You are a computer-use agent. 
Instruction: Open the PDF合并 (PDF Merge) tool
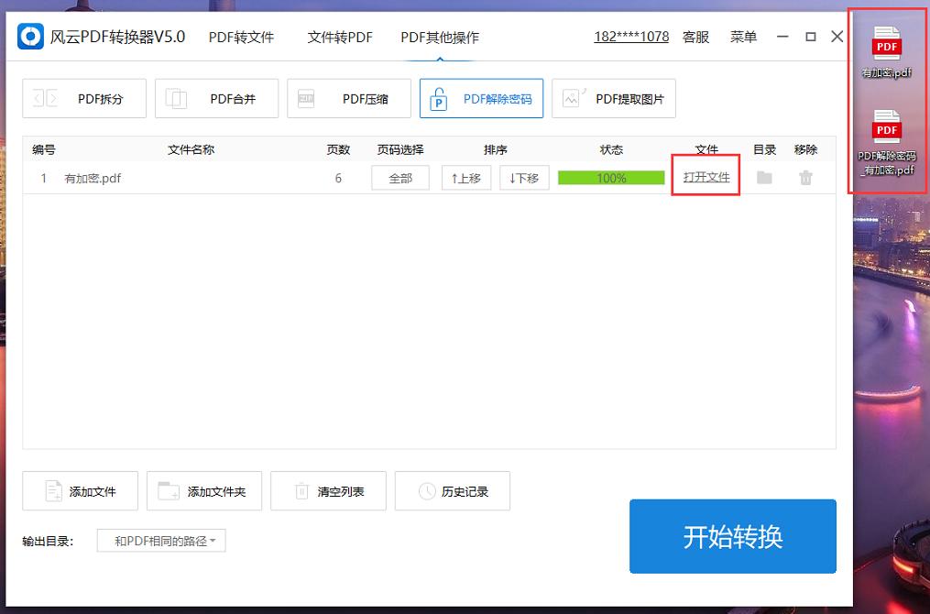[216, 98]
